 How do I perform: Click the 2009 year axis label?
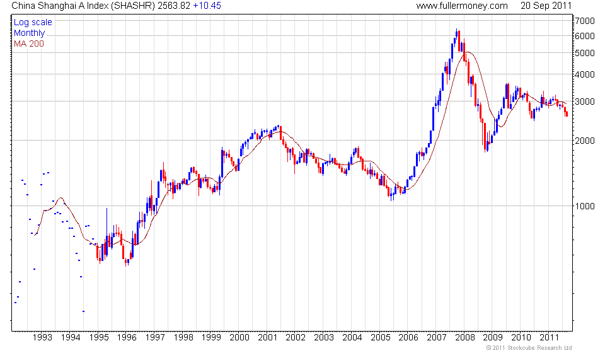tap(493, 338)
